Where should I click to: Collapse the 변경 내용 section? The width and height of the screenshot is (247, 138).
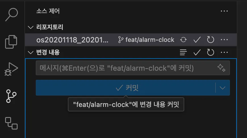tap(31, 52)
